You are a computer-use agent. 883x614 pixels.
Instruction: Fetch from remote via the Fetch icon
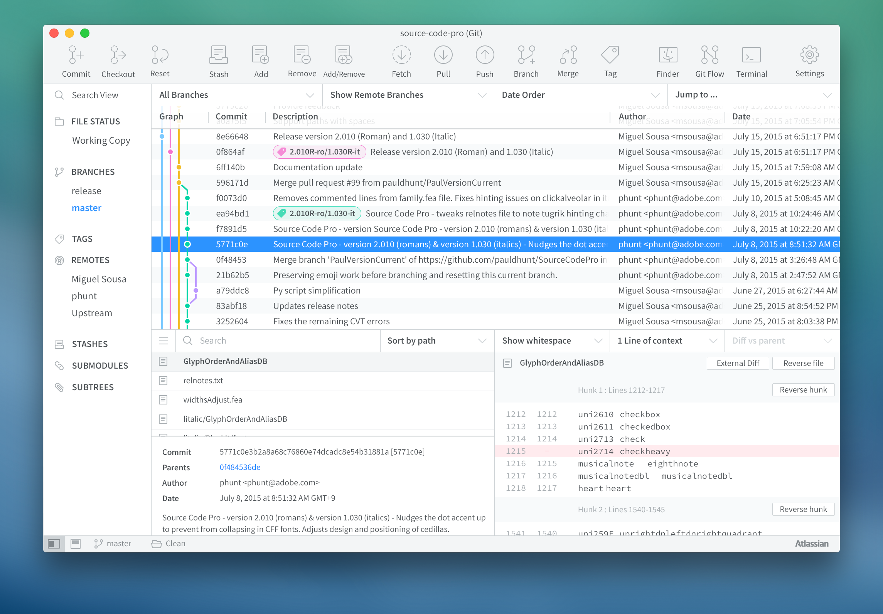point(401,55)
